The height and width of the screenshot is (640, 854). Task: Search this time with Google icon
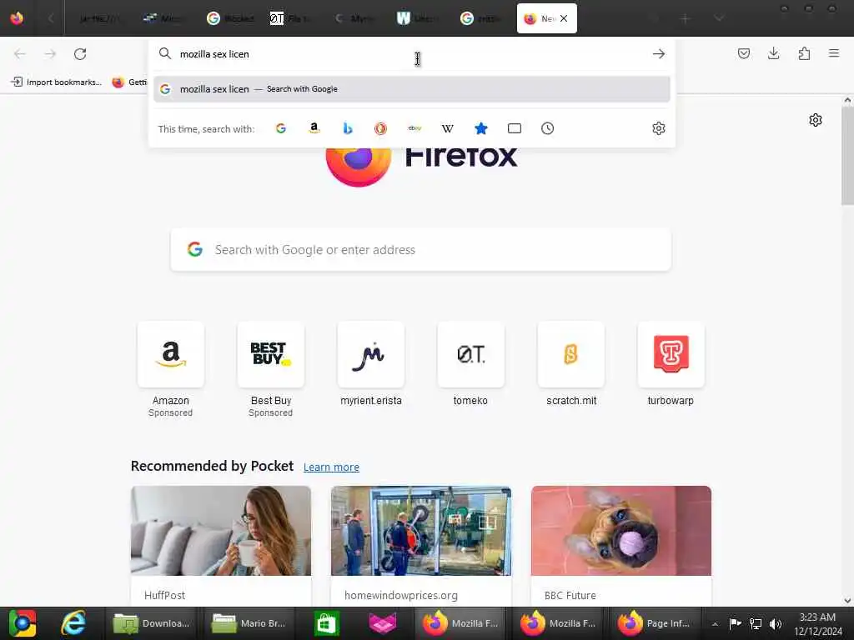click(x=281, y=128)
